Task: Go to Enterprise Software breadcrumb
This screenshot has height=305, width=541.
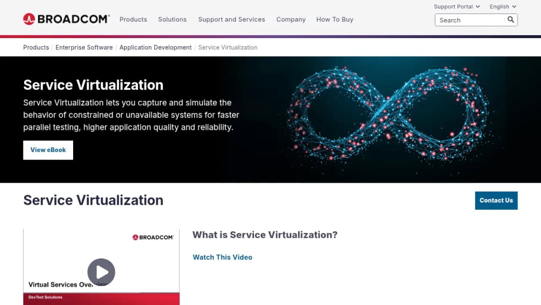Action: coord(84,47)
